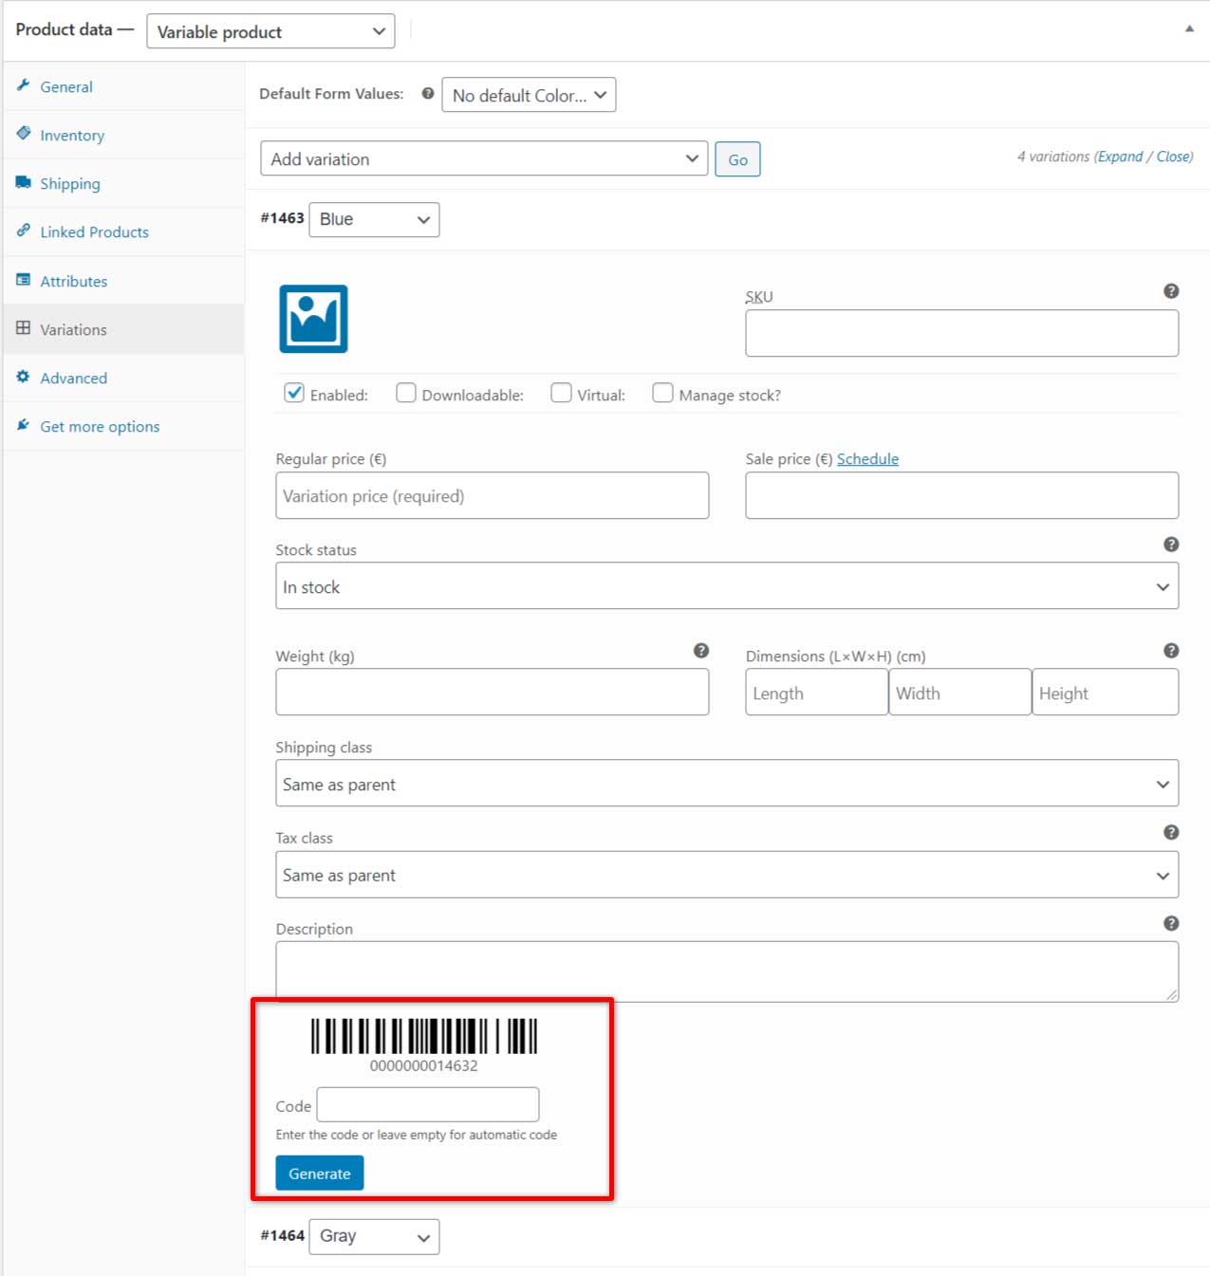Click the Description help question mark
Screen dimensions: 1210x1276
[x=1171, y=923]
